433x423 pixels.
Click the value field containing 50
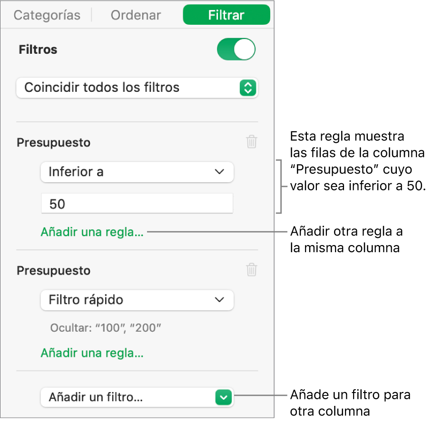coord(137,204)
